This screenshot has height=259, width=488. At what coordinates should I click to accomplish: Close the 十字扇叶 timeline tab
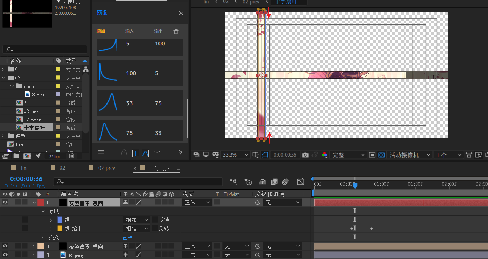[x=135, y=168]
